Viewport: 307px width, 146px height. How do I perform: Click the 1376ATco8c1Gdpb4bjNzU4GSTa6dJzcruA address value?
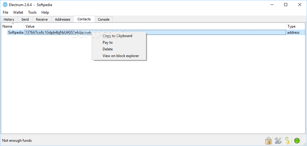pos(58,32)
